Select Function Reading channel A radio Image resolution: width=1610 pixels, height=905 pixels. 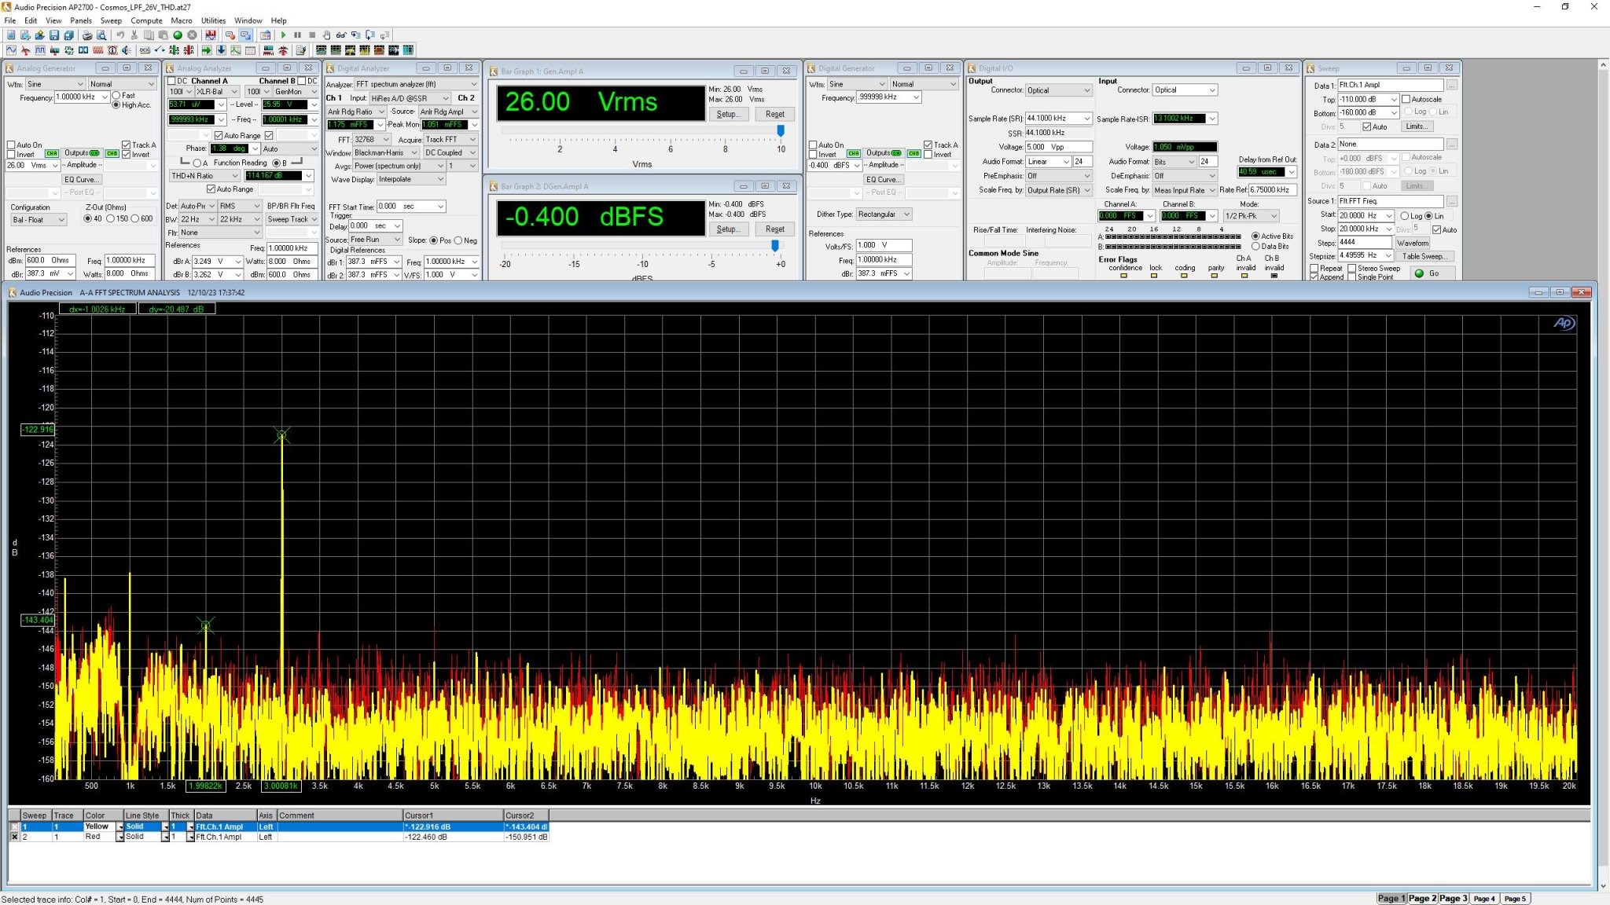tap(197, 163)
